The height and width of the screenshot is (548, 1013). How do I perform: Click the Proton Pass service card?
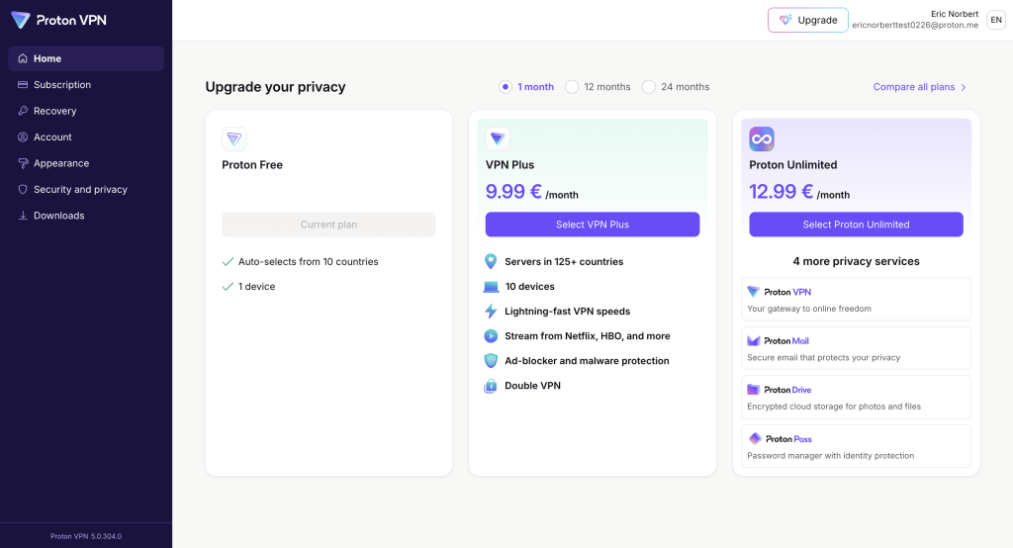pos(856,446)
